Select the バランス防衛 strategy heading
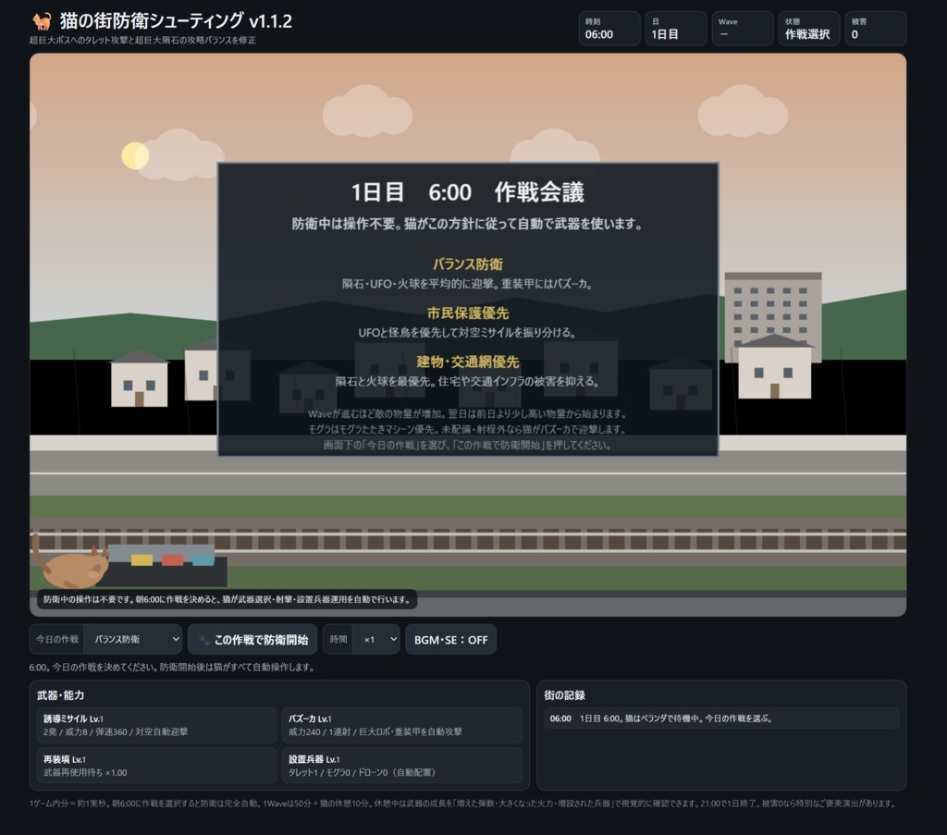The width and height of the screenshot is (947, 835). tap(467, 264)
